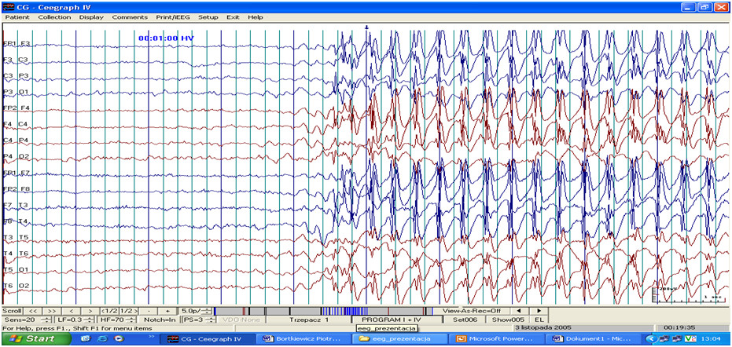Viewport: 732px width, 347px height.
Task: Click the single step forward > button
Action: point(91,311)
